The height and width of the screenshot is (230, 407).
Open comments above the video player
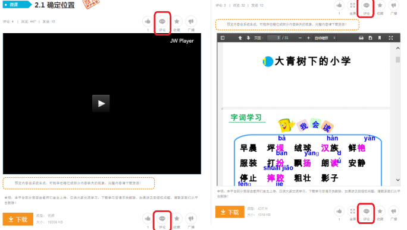(x=162, y=21)
